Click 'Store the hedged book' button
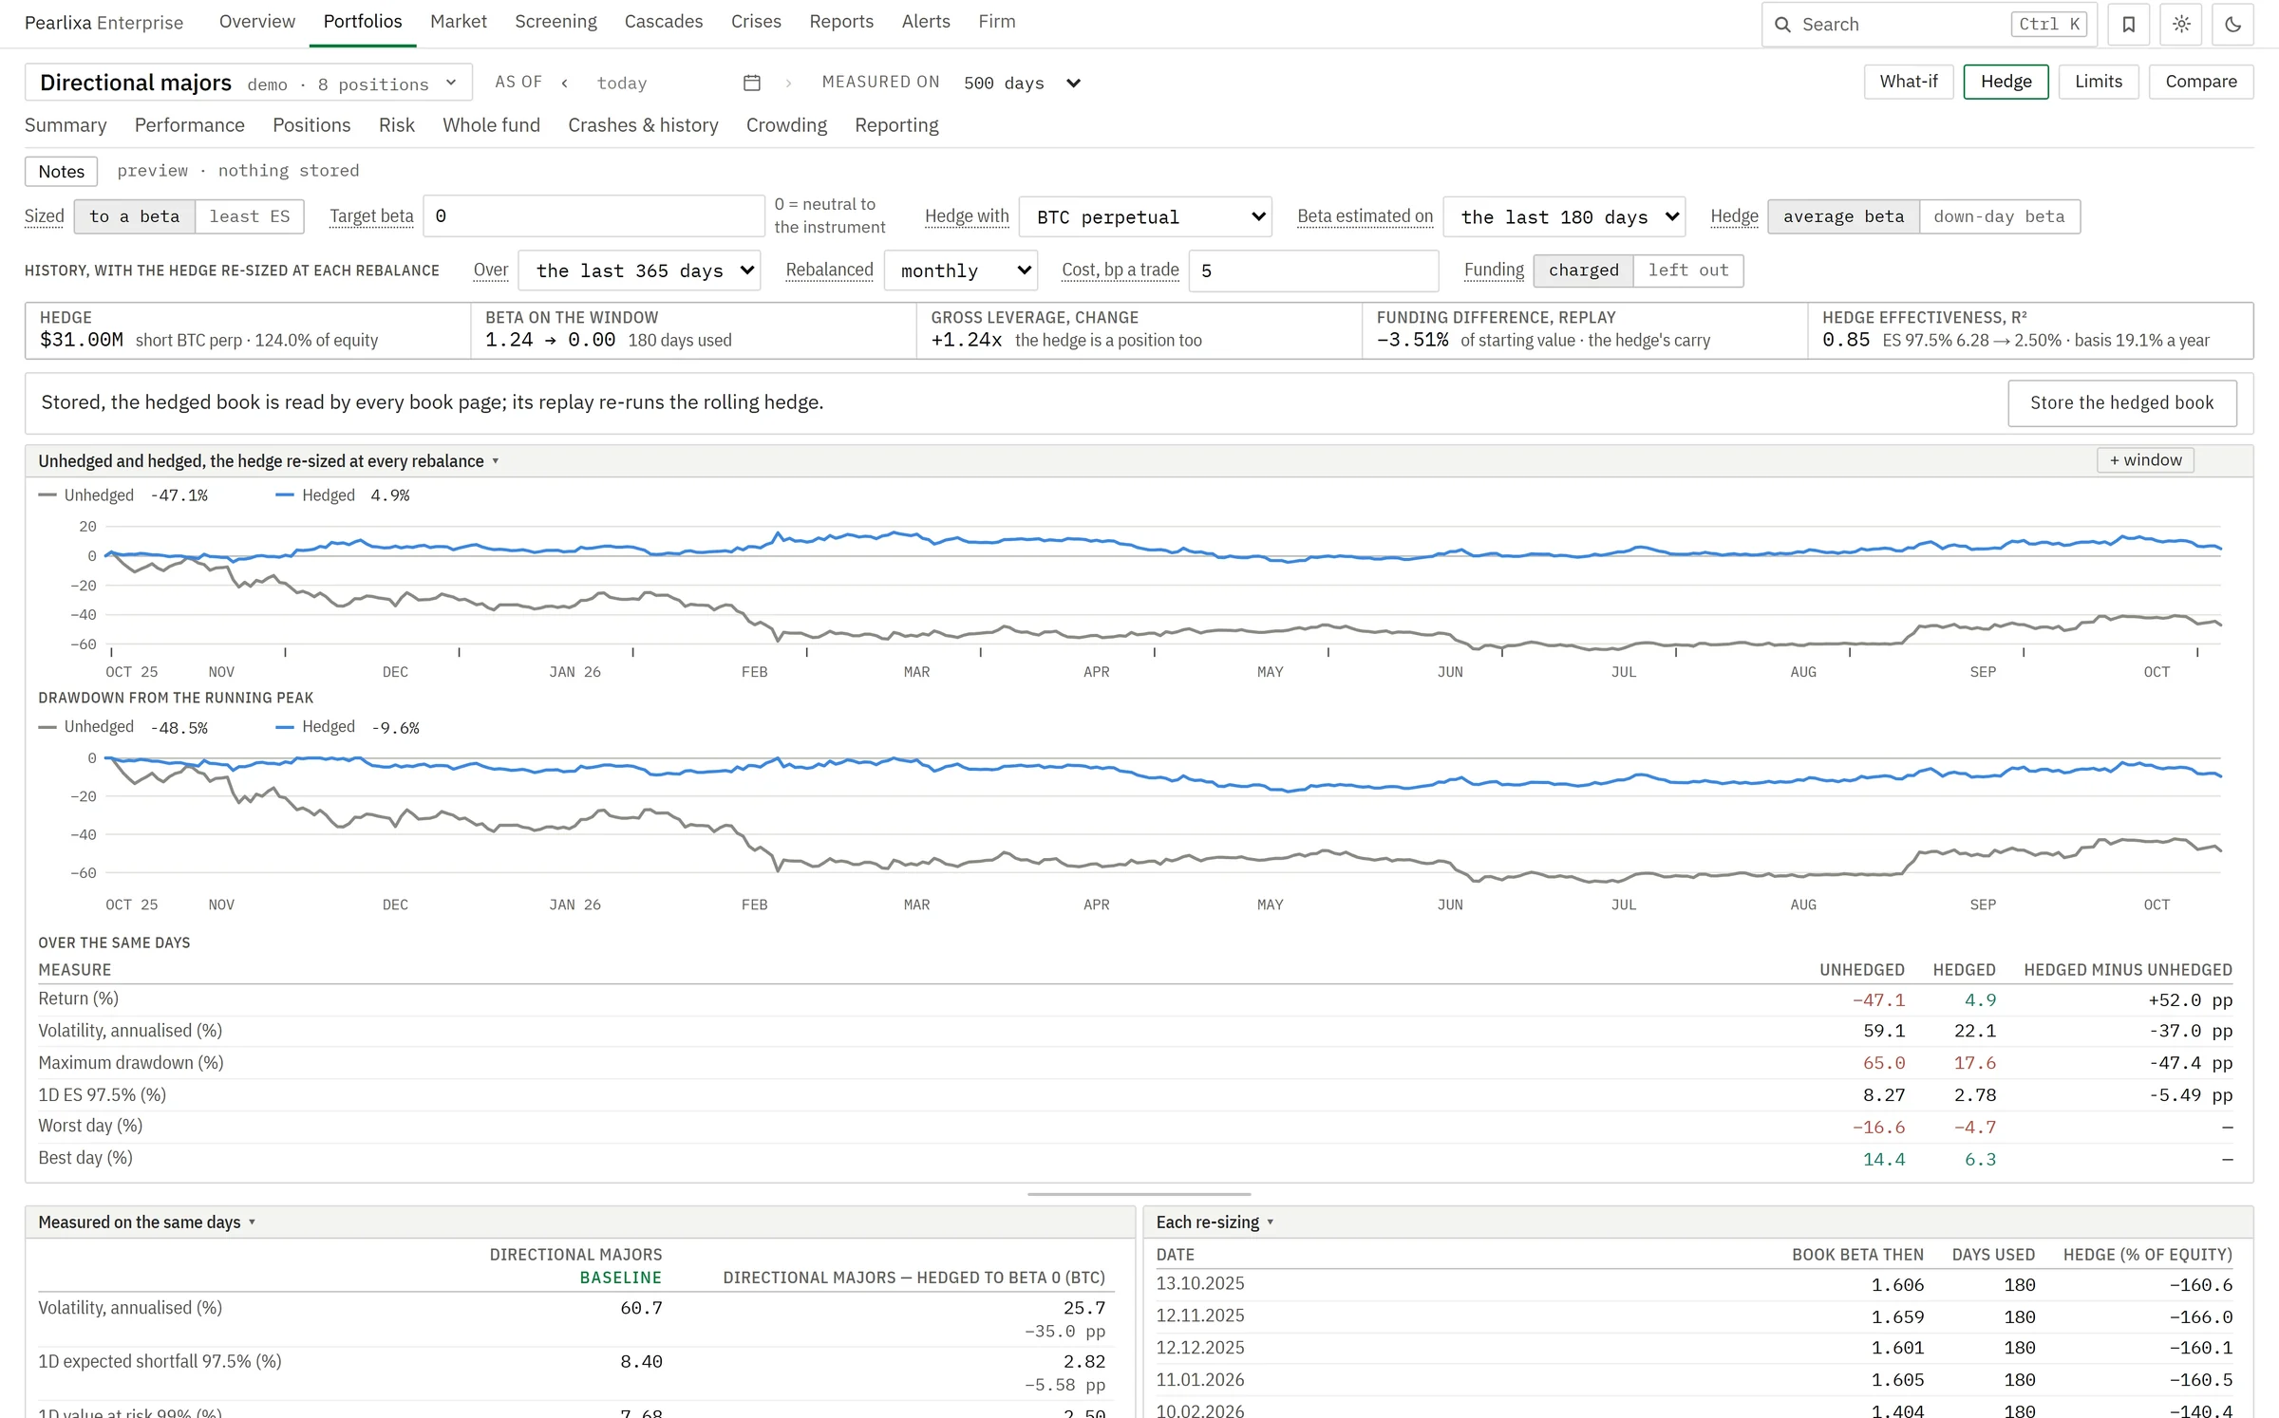Viewport: 2279px width, 1418px height. pos(2122,403)
